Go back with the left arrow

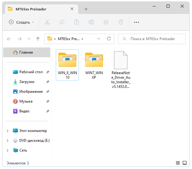click(x=9, y=39)
